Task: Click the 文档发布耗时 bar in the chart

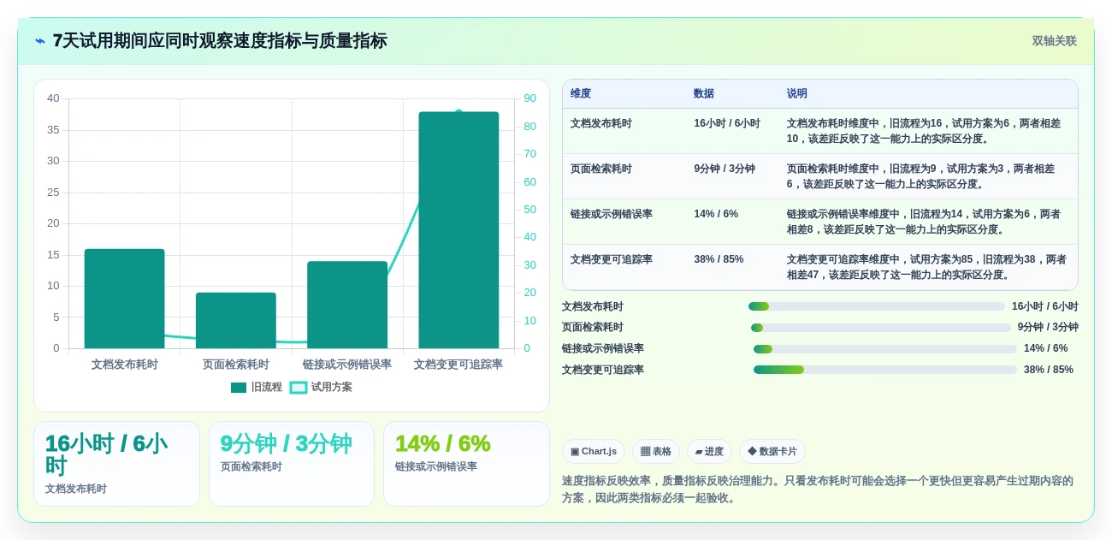Action: [125, 299]
